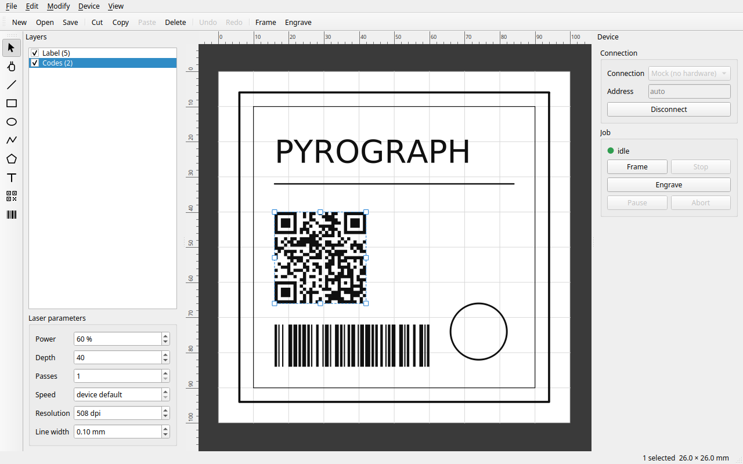Image resolution: width=743 pixels, height=464 pixels.
Task: Select the PYROGRAPH text on canvas
Action: pyautogui.click(x=372, y=152)
